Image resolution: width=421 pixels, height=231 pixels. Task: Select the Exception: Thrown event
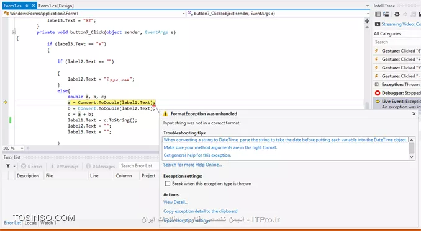click(x=397, y=85)
